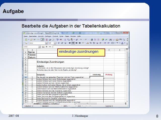Open the Function Wizard beside the name box
Screen dimensions: 161x120
pos(43,47)
